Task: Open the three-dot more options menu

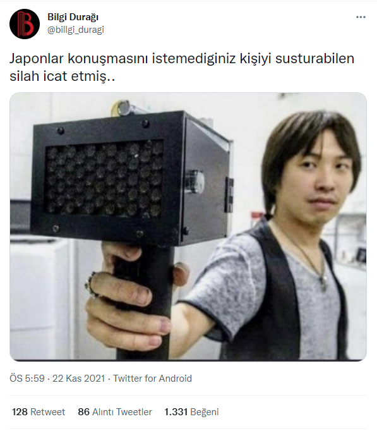Action: pos(361,17)
